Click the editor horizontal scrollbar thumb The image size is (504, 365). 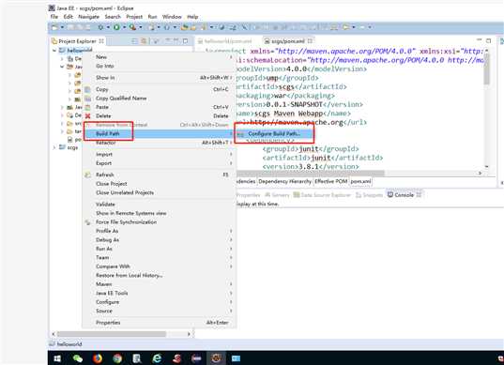[x=310, y=174]
